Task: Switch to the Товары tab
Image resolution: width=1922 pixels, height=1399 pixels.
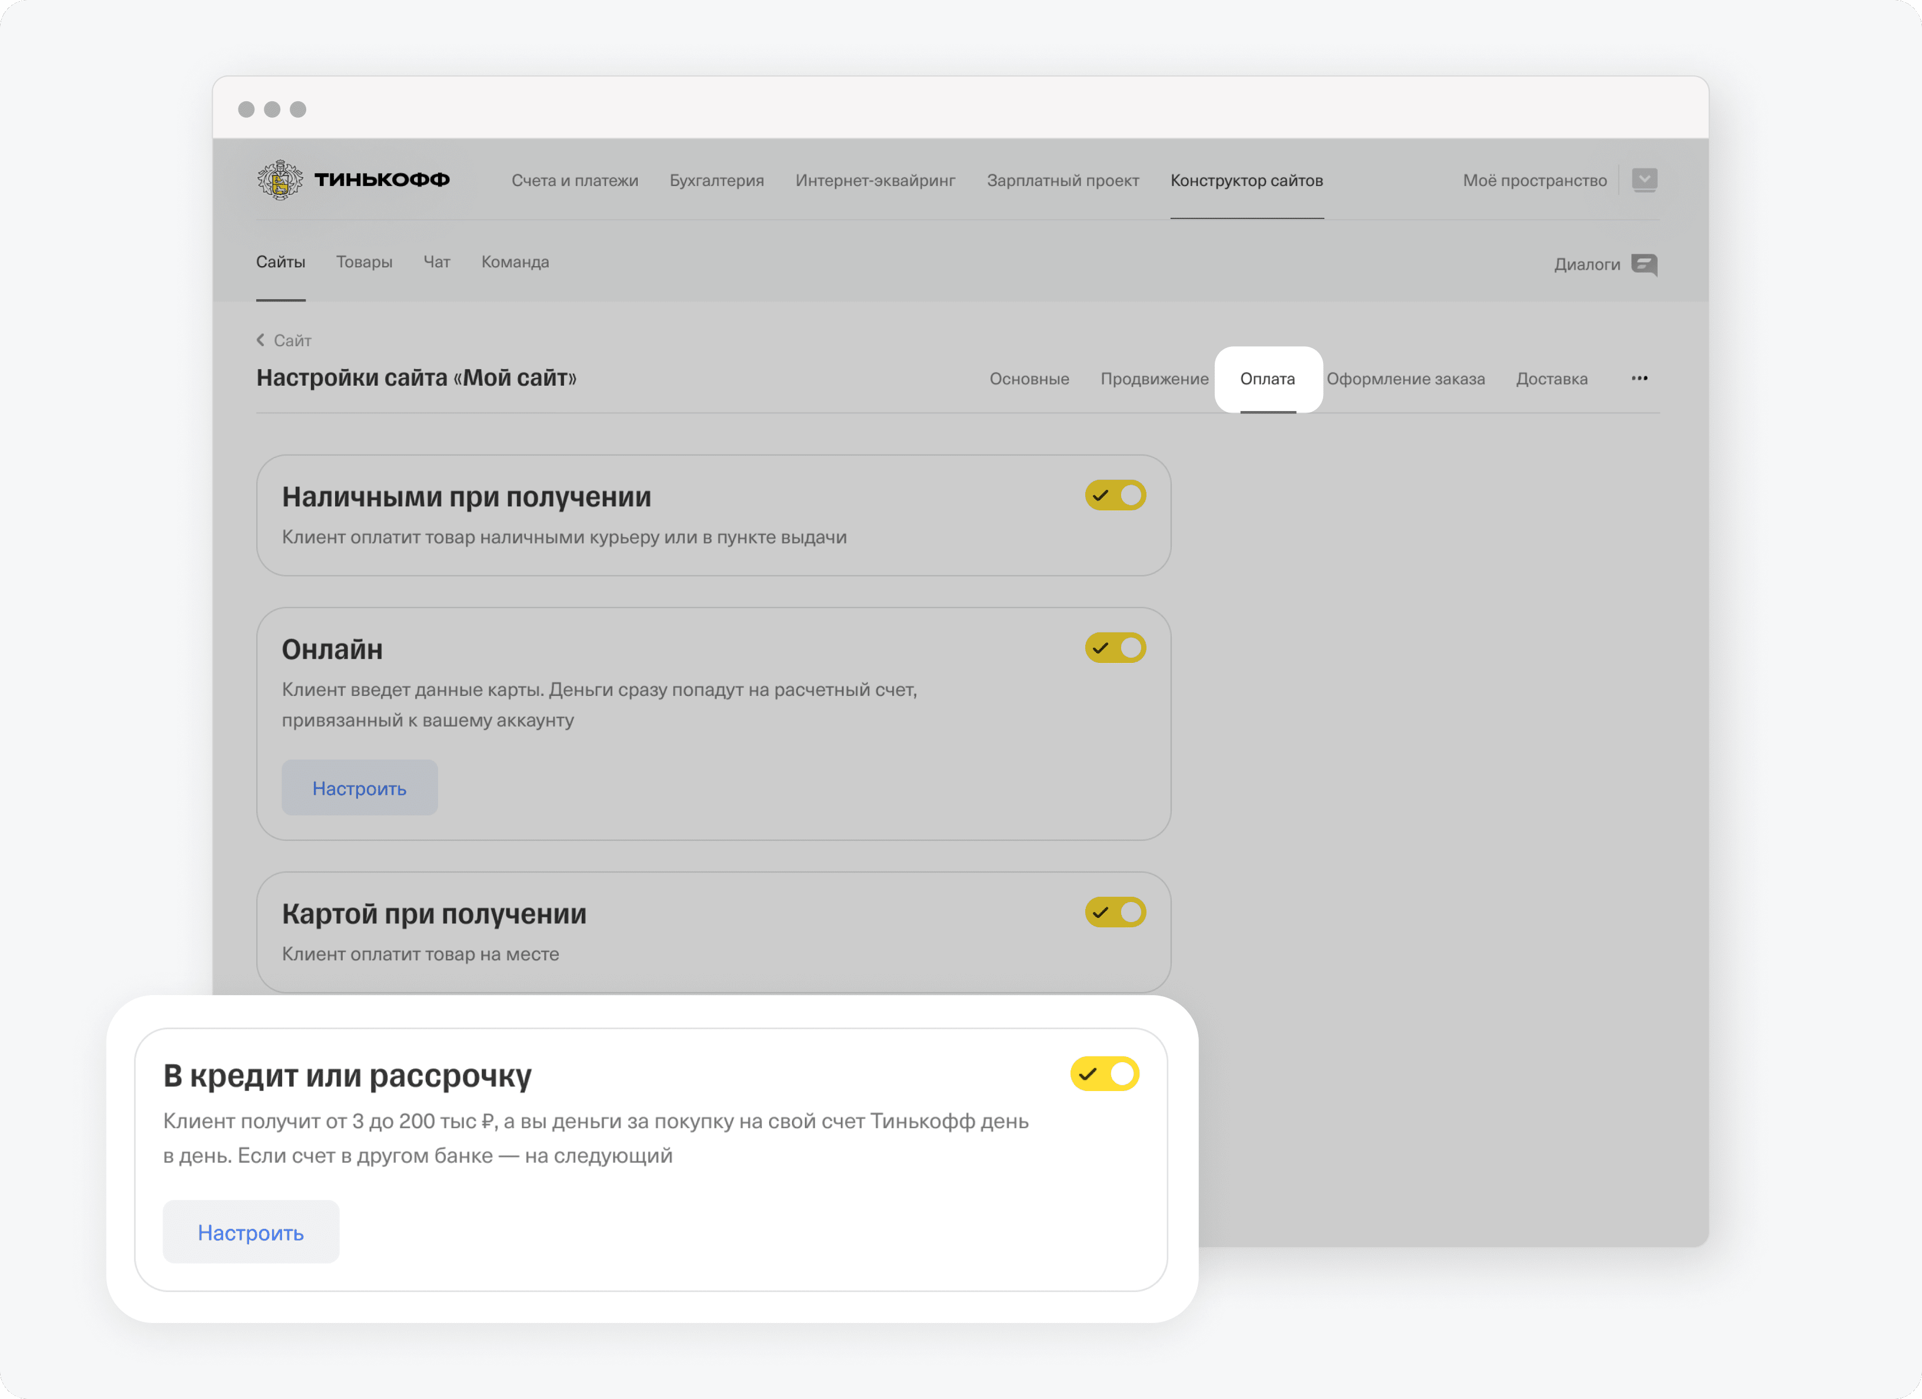Action: click(x=363, y=262)
